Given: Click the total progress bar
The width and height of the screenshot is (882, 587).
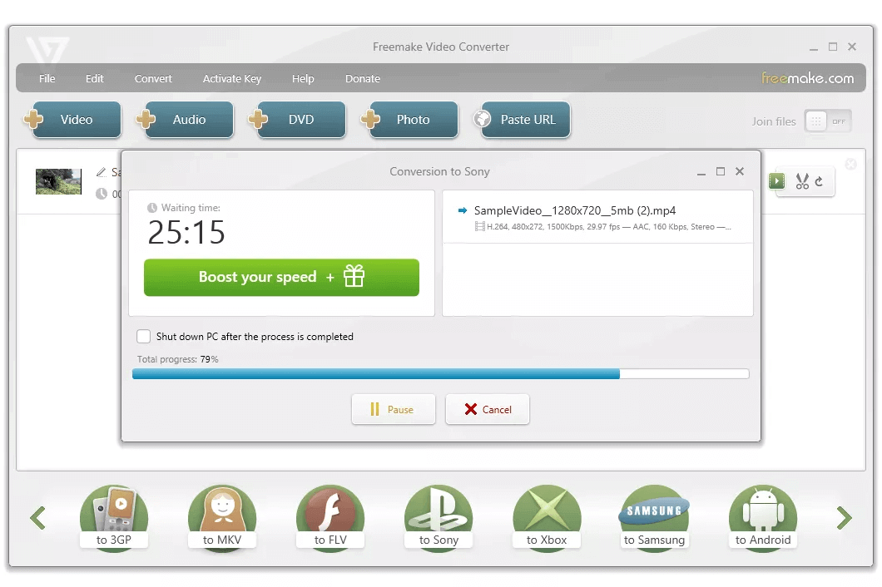Looking at the screenshot, I should tap(440, 374).
